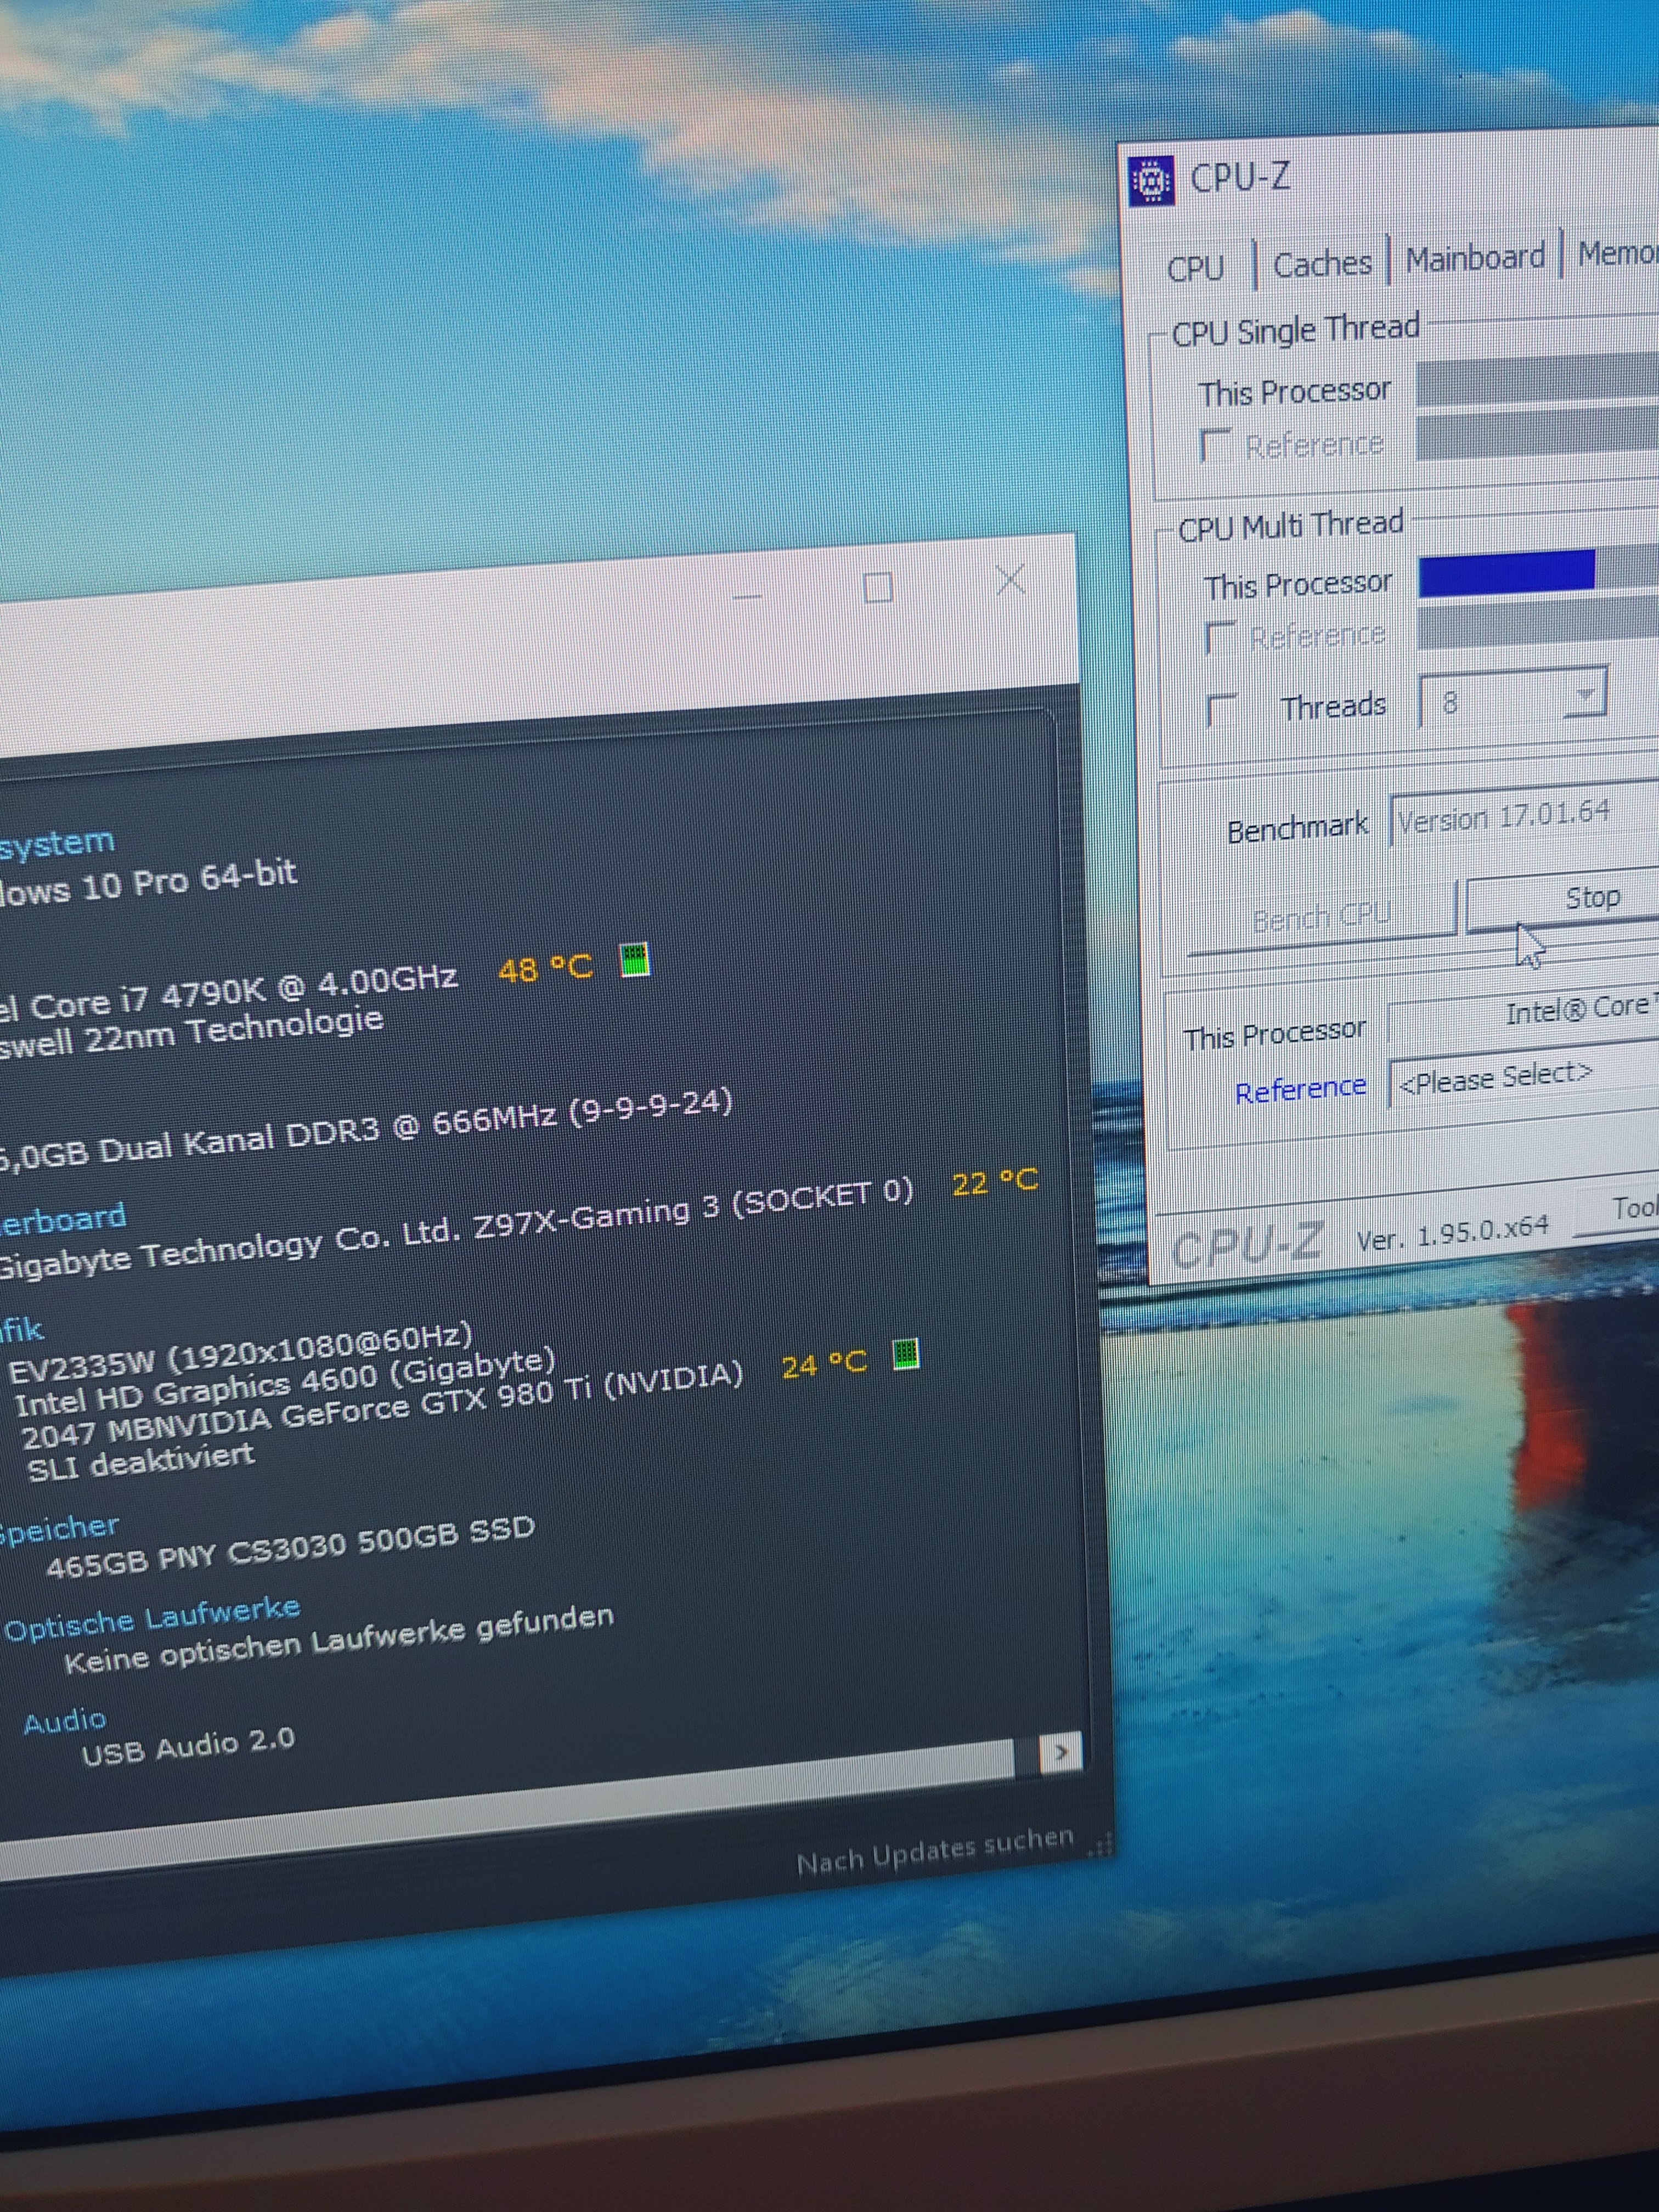
Task: Click the CPU-Z title bar icon
Action: tap(1151, 182)
